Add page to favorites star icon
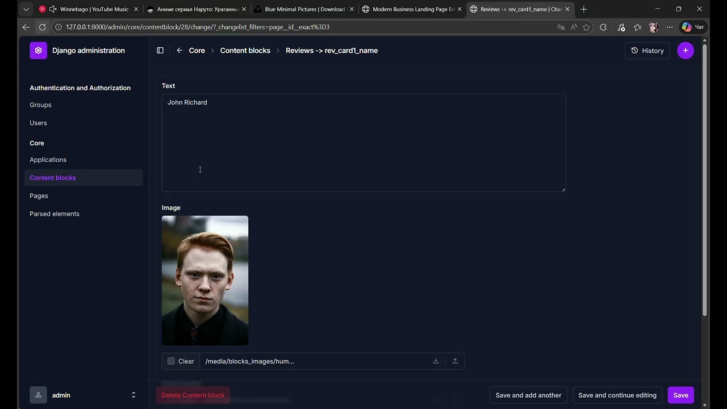727x409 pixels. (587, 27)
